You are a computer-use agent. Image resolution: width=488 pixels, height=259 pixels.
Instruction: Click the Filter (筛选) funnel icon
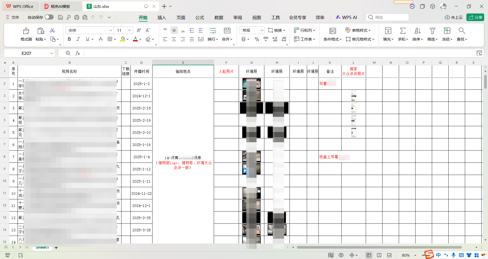point(432,31)
